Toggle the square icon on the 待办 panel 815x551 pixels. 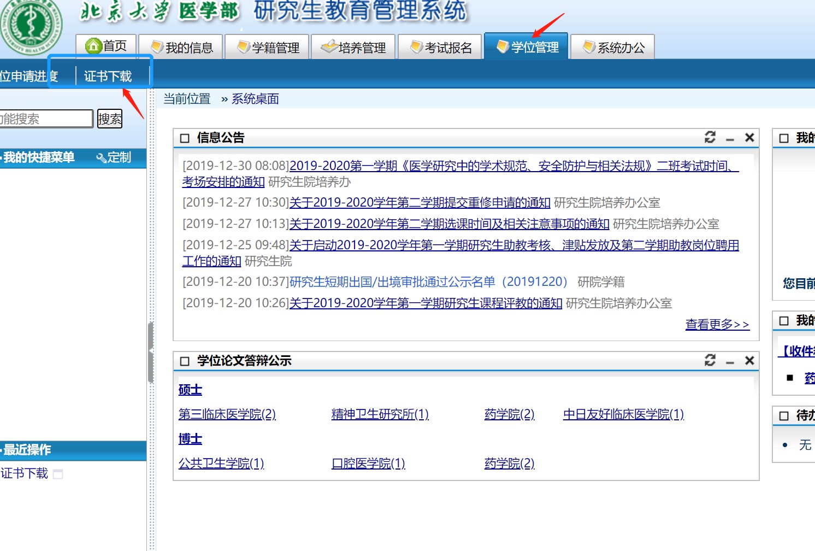784,416
